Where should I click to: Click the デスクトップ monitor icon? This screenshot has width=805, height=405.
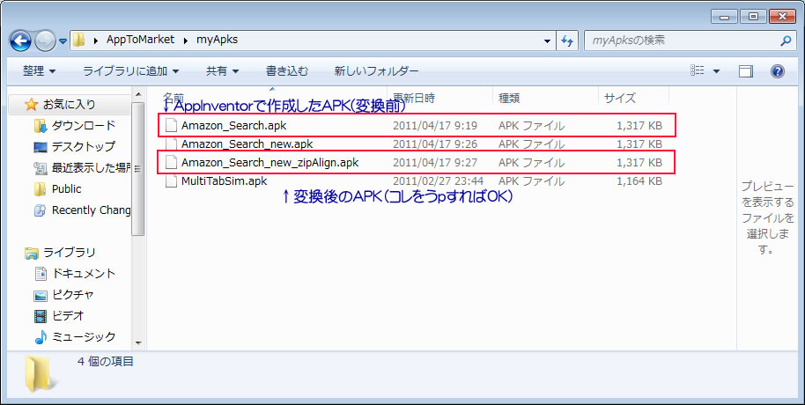40,147
